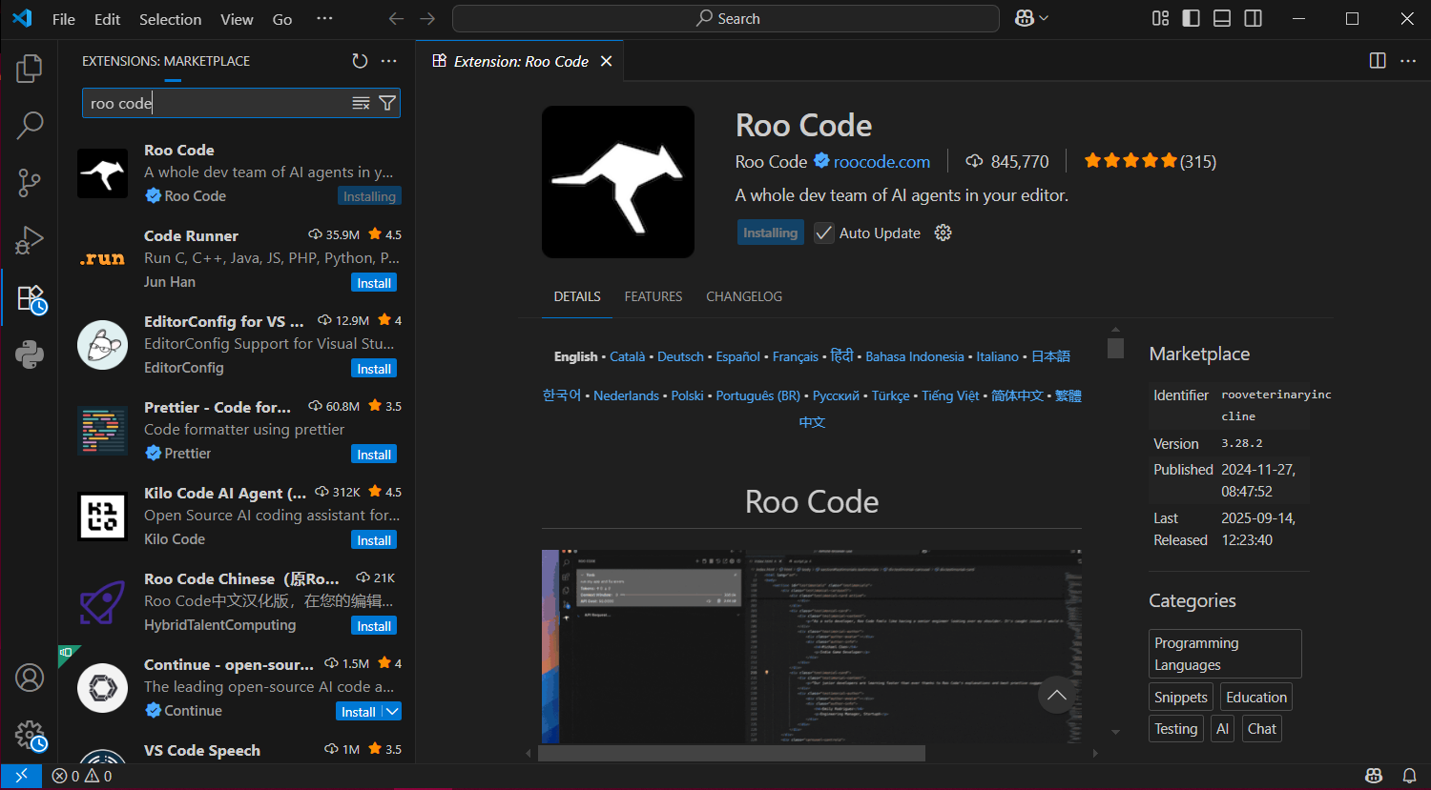
Task: Install the Code Runner extension
Action: point(374,283)
